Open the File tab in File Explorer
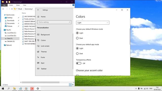The height and width of the screenshot is (91, 162). (4, 5)
